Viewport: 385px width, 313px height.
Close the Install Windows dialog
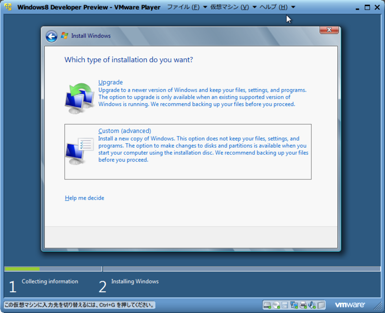click(329, 30)
